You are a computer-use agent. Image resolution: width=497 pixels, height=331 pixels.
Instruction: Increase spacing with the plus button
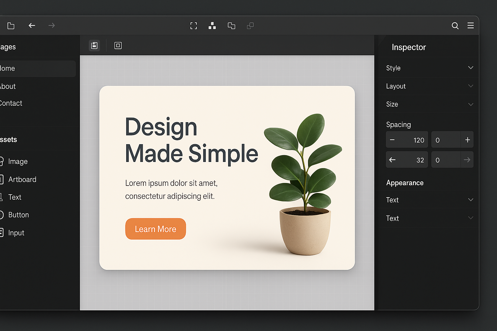[x=467, y=140]
